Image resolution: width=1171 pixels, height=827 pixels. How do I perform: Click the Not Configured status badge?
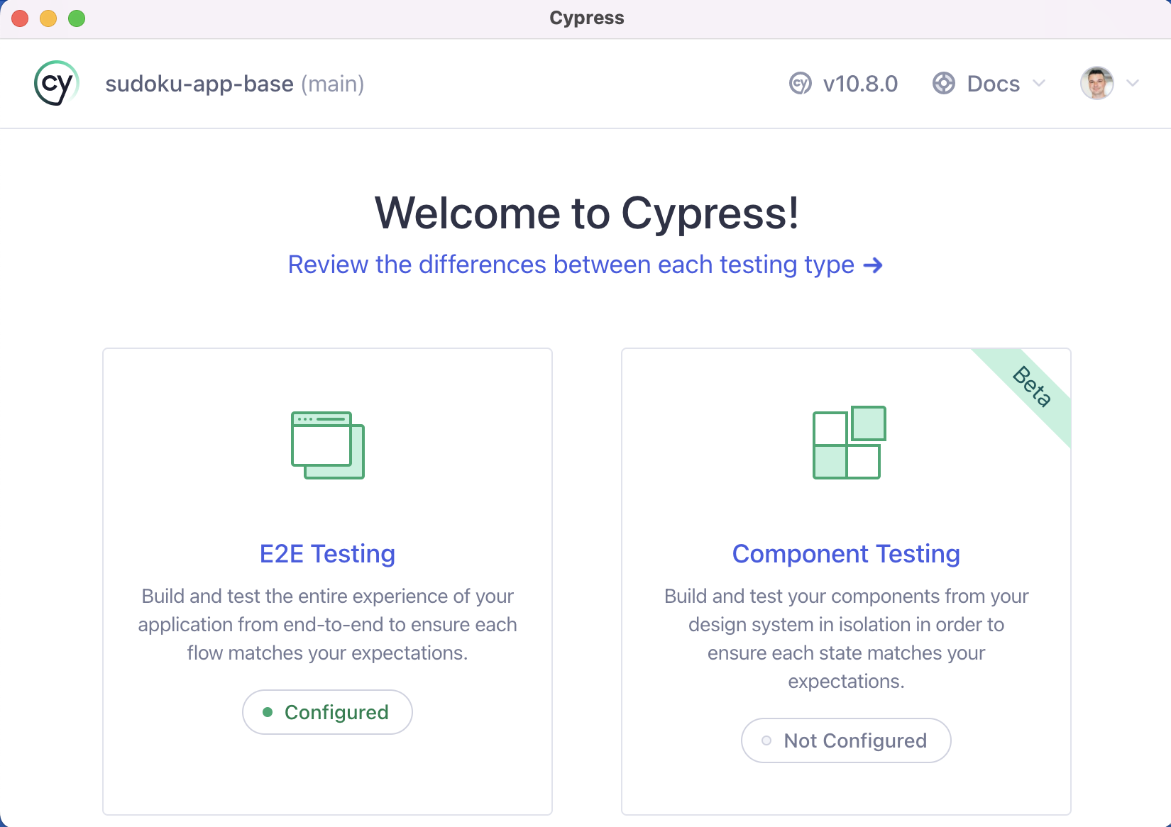(x=846, y=740)
